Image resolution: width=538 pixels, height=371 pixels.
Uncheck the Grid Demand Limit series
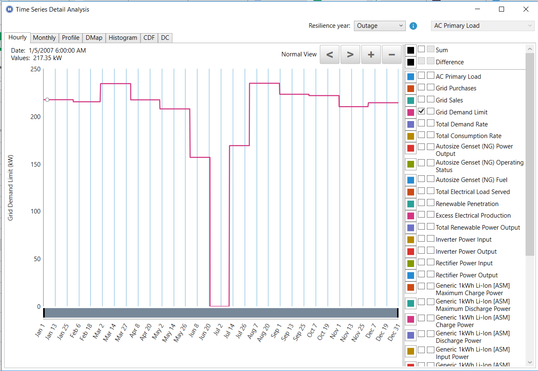click(x=422, y=111)
